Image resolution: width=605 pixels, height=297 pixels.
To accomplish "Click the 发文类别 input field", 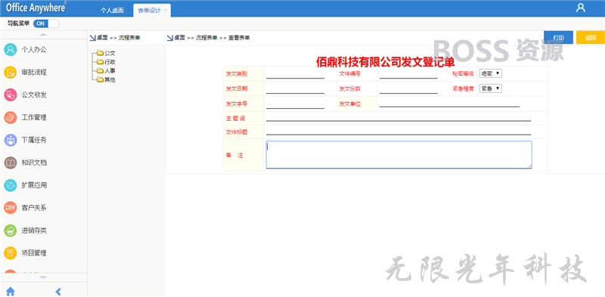I will (x=295, y=73).
